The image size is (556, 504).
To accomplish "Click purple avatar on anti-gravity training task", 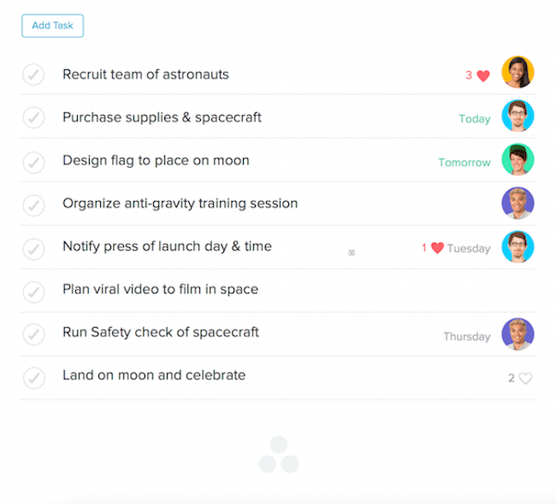I will pos(518,204).
